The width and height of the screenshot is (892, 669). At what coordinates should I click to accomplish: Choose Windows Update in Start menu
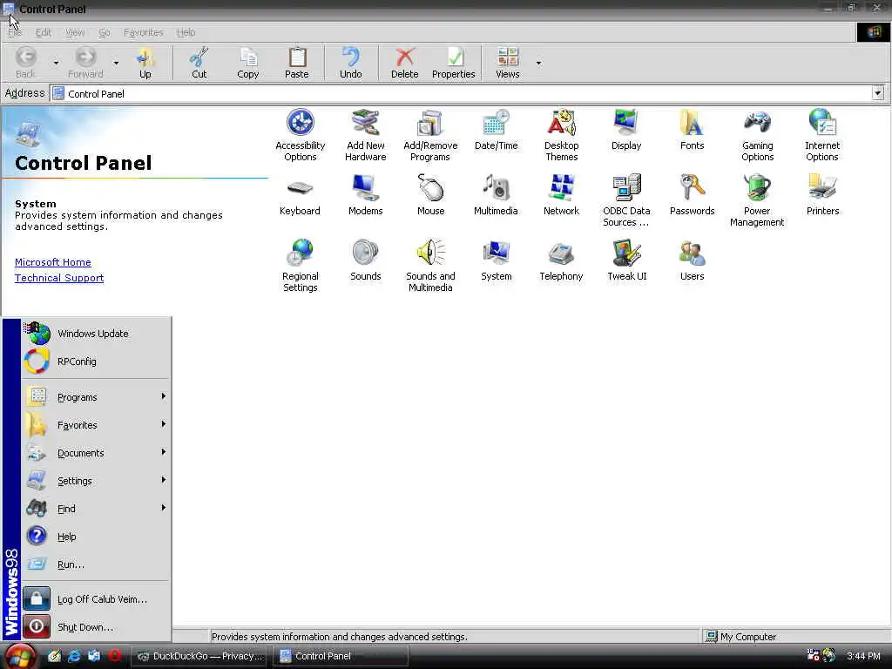pos(96,334)
